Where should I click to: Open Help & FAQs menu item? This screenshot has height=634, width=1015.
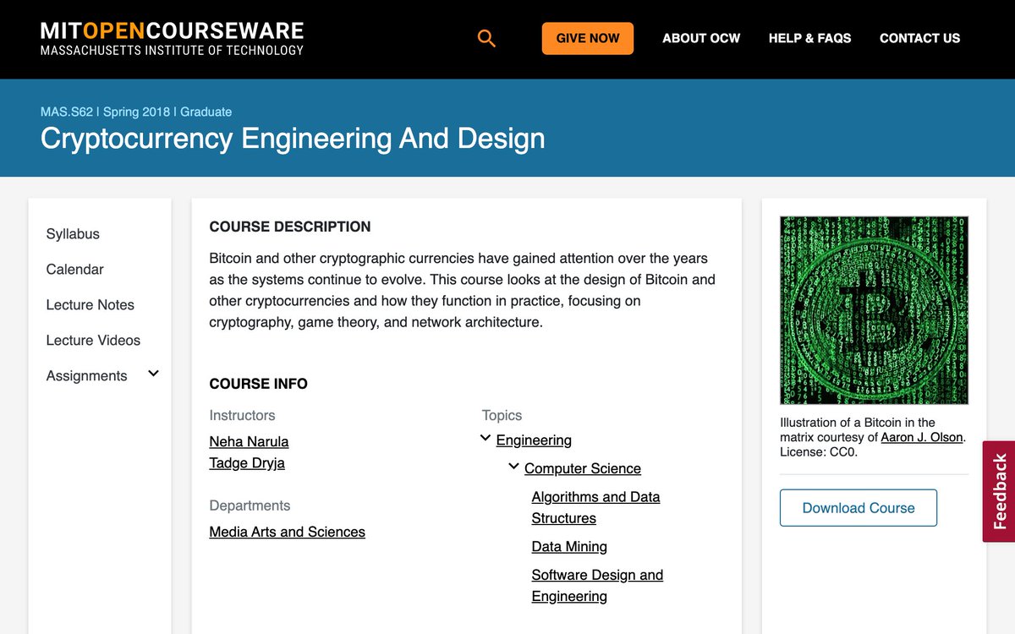[x=809, y=38]
